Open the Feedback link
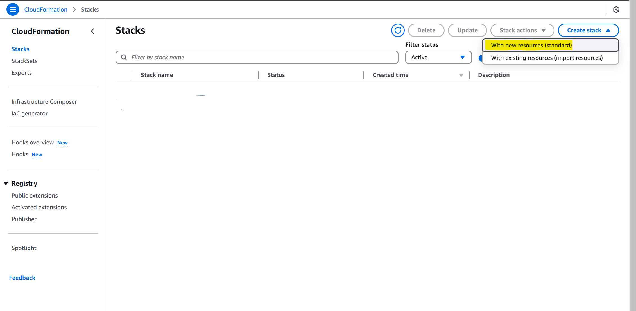Image resolution: width=636 pixels, height=311 pixels. tap(22, 278)
